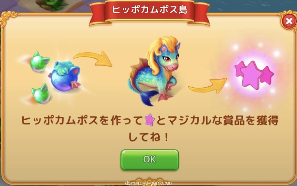
Task: Click the dormirona-game.fun watermark link
Action: [x=148, y=183]
